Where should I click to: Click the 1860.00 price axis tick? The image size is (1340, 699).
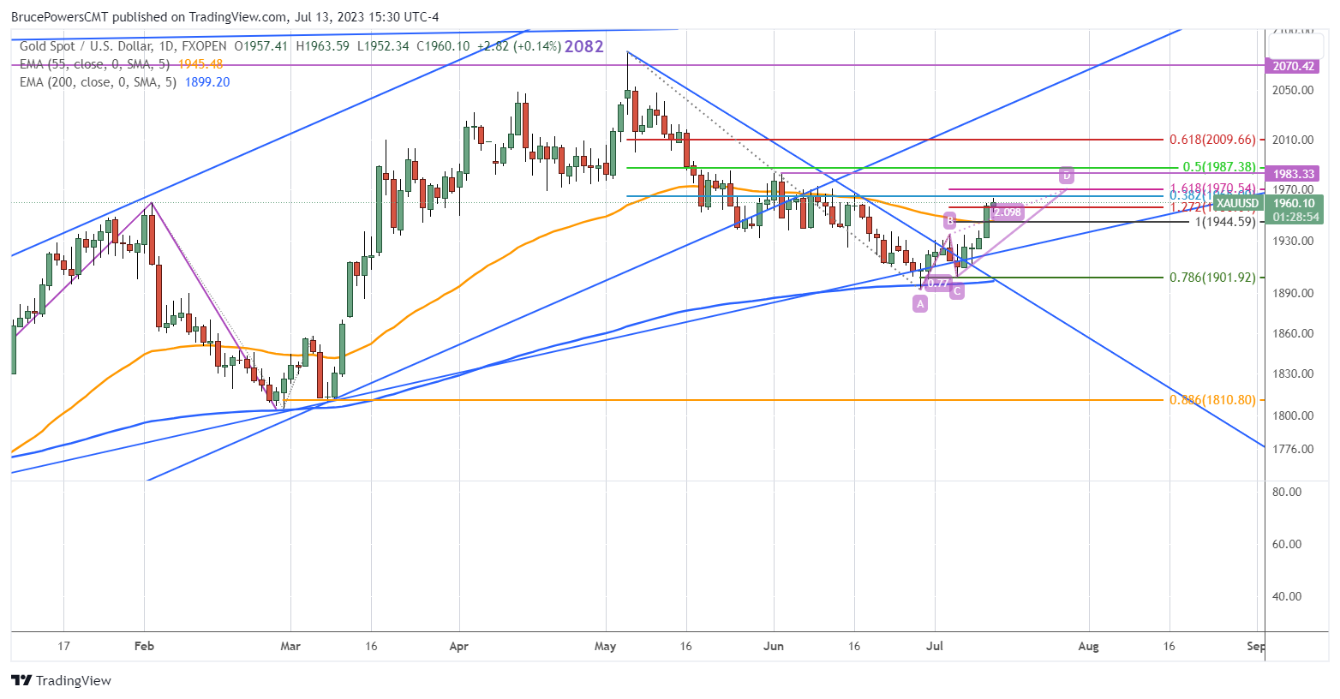point(1293,333)
